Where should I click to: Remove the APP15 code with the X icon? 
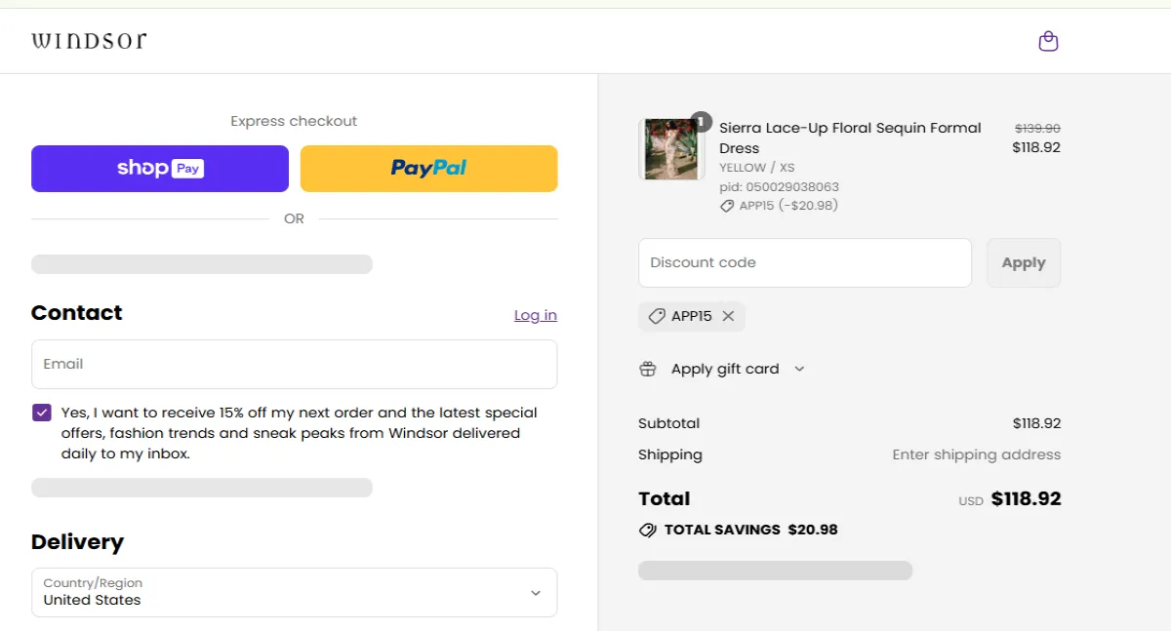click(x=728, y=316)
